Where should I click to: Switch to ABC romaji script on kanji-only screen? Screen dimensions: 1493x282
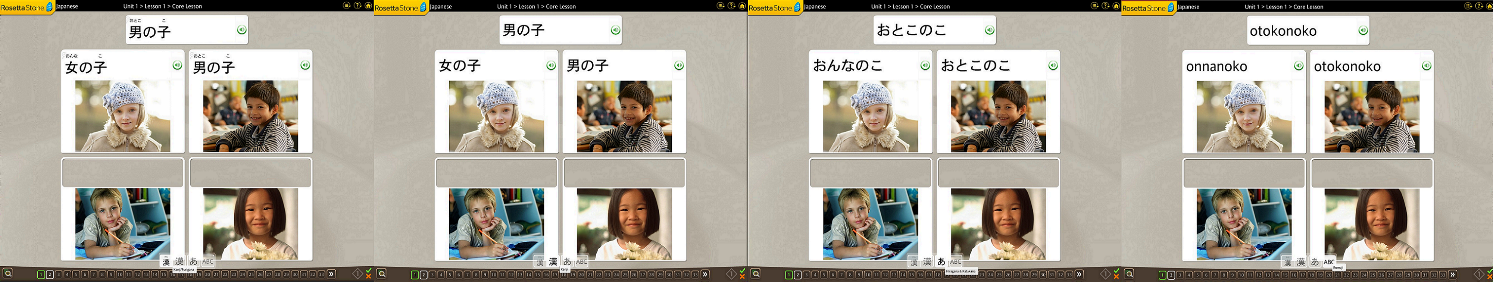pos(581,261)
